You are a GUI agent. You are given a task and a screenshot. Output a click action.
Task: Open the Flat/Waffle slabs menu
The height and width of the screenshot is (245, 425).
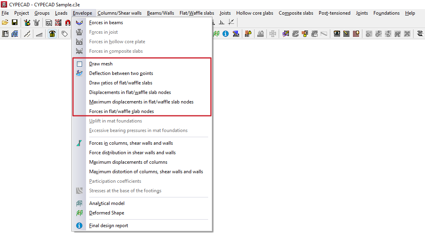point(197,13)
